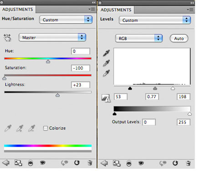
Task: Click the gray midtone input slider
Action: [x=155, y=88]
